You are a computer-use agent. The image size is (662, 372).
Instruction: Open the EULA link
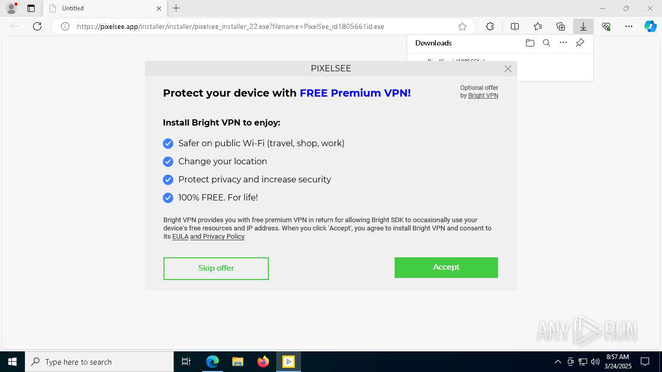point(180,237)
